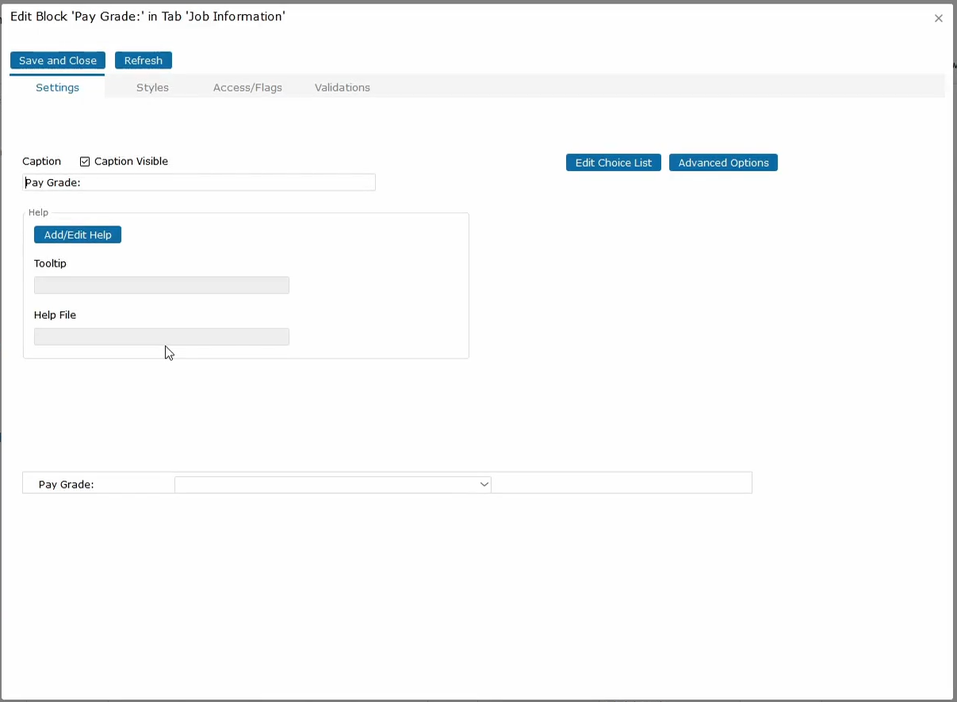Viewport: 957px width, 702px height.
Task: Close the Edit Block dialog with X
Action: 938,18
